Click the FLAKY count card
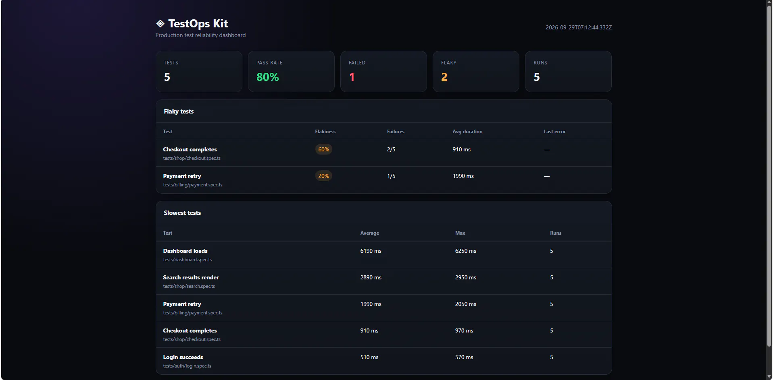 pyautogui.click(x=476, y=72)
